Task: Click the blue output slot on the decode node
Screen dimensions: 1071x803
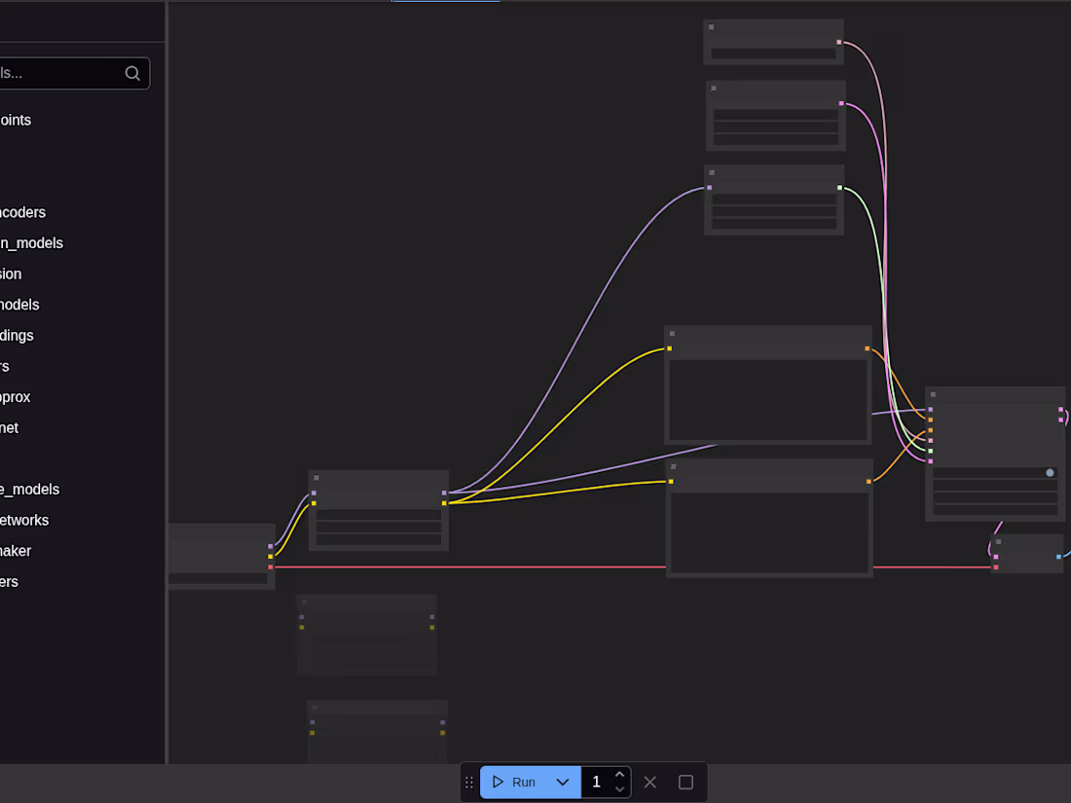Action: coord(1058,557)
